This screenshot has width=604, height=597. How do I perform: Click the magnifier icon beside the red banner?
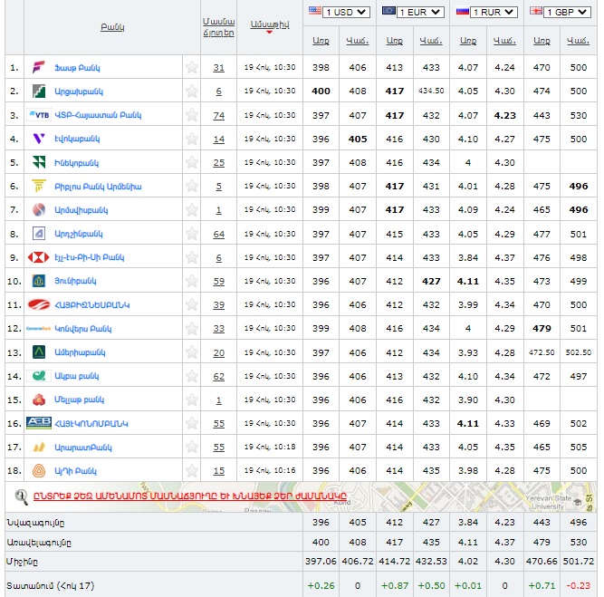[20, 496]
